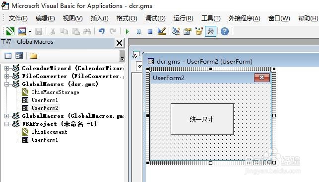Select UserForm1 under VBAProject
Screen dimensions: 319x182
[45, 140]
